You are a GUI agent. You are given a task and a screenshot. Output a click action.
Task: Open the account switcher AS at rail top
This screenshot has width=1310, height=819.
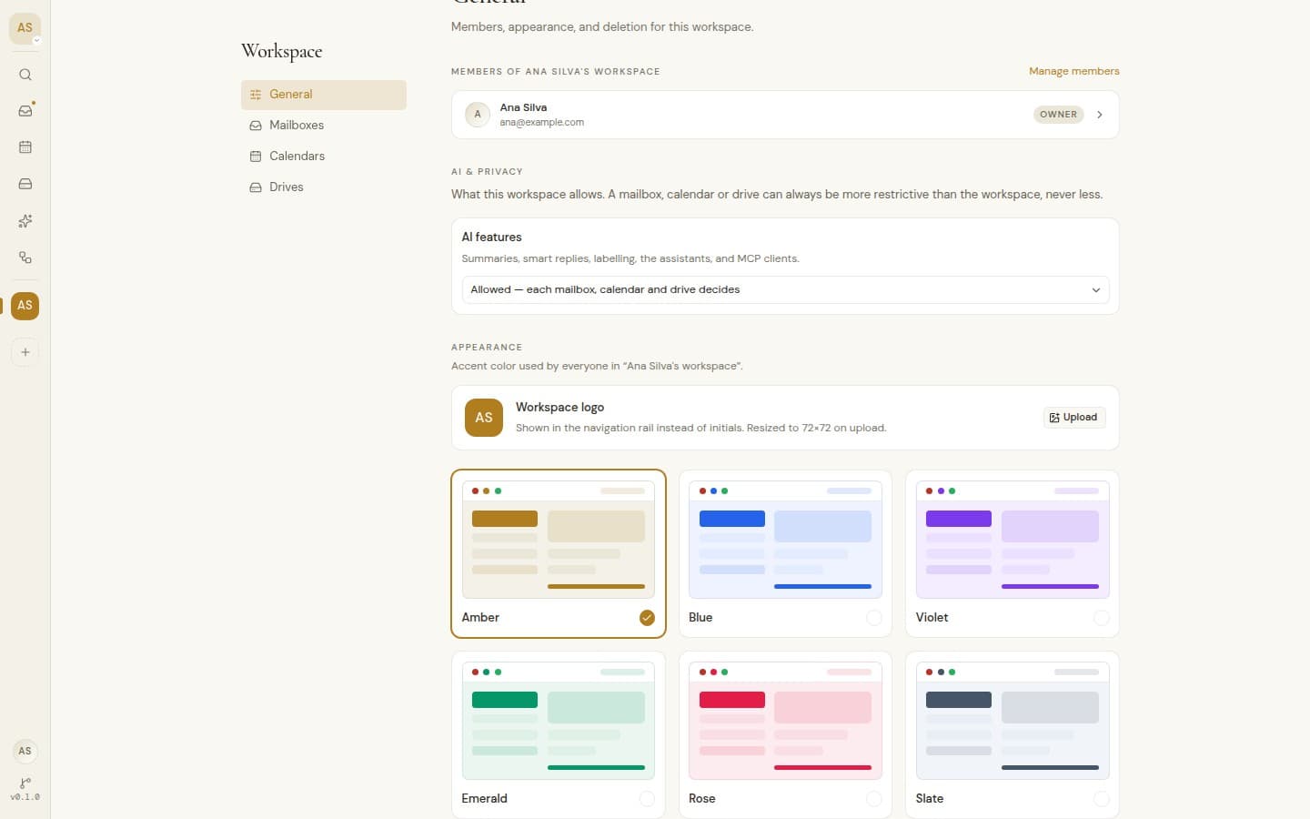point(25,28)
